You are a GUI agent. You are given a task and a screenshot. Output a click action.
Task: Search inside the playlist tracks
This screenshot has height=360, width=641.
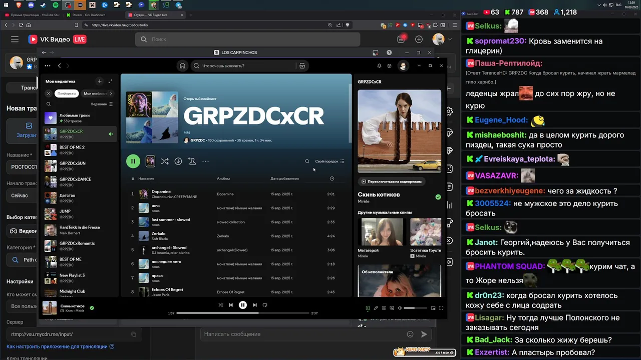pos(307,161)
